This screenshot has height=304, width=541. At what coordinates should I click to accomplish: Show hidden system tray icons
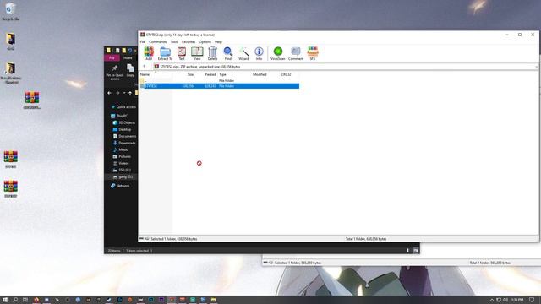[492, 300]
